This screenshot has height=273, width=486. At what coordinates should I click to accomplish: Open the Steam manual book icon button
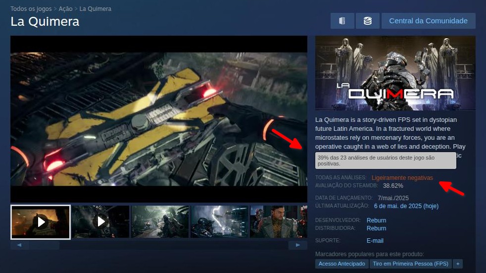pyautogui.click(x=342, y=21)
